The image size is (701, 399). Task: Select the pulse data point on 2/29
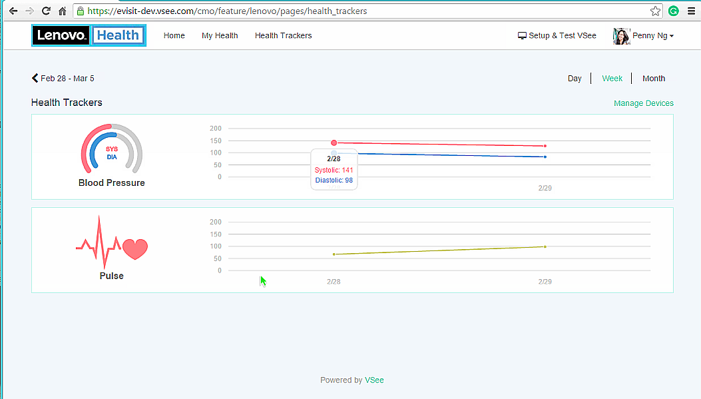pos(545,247)
